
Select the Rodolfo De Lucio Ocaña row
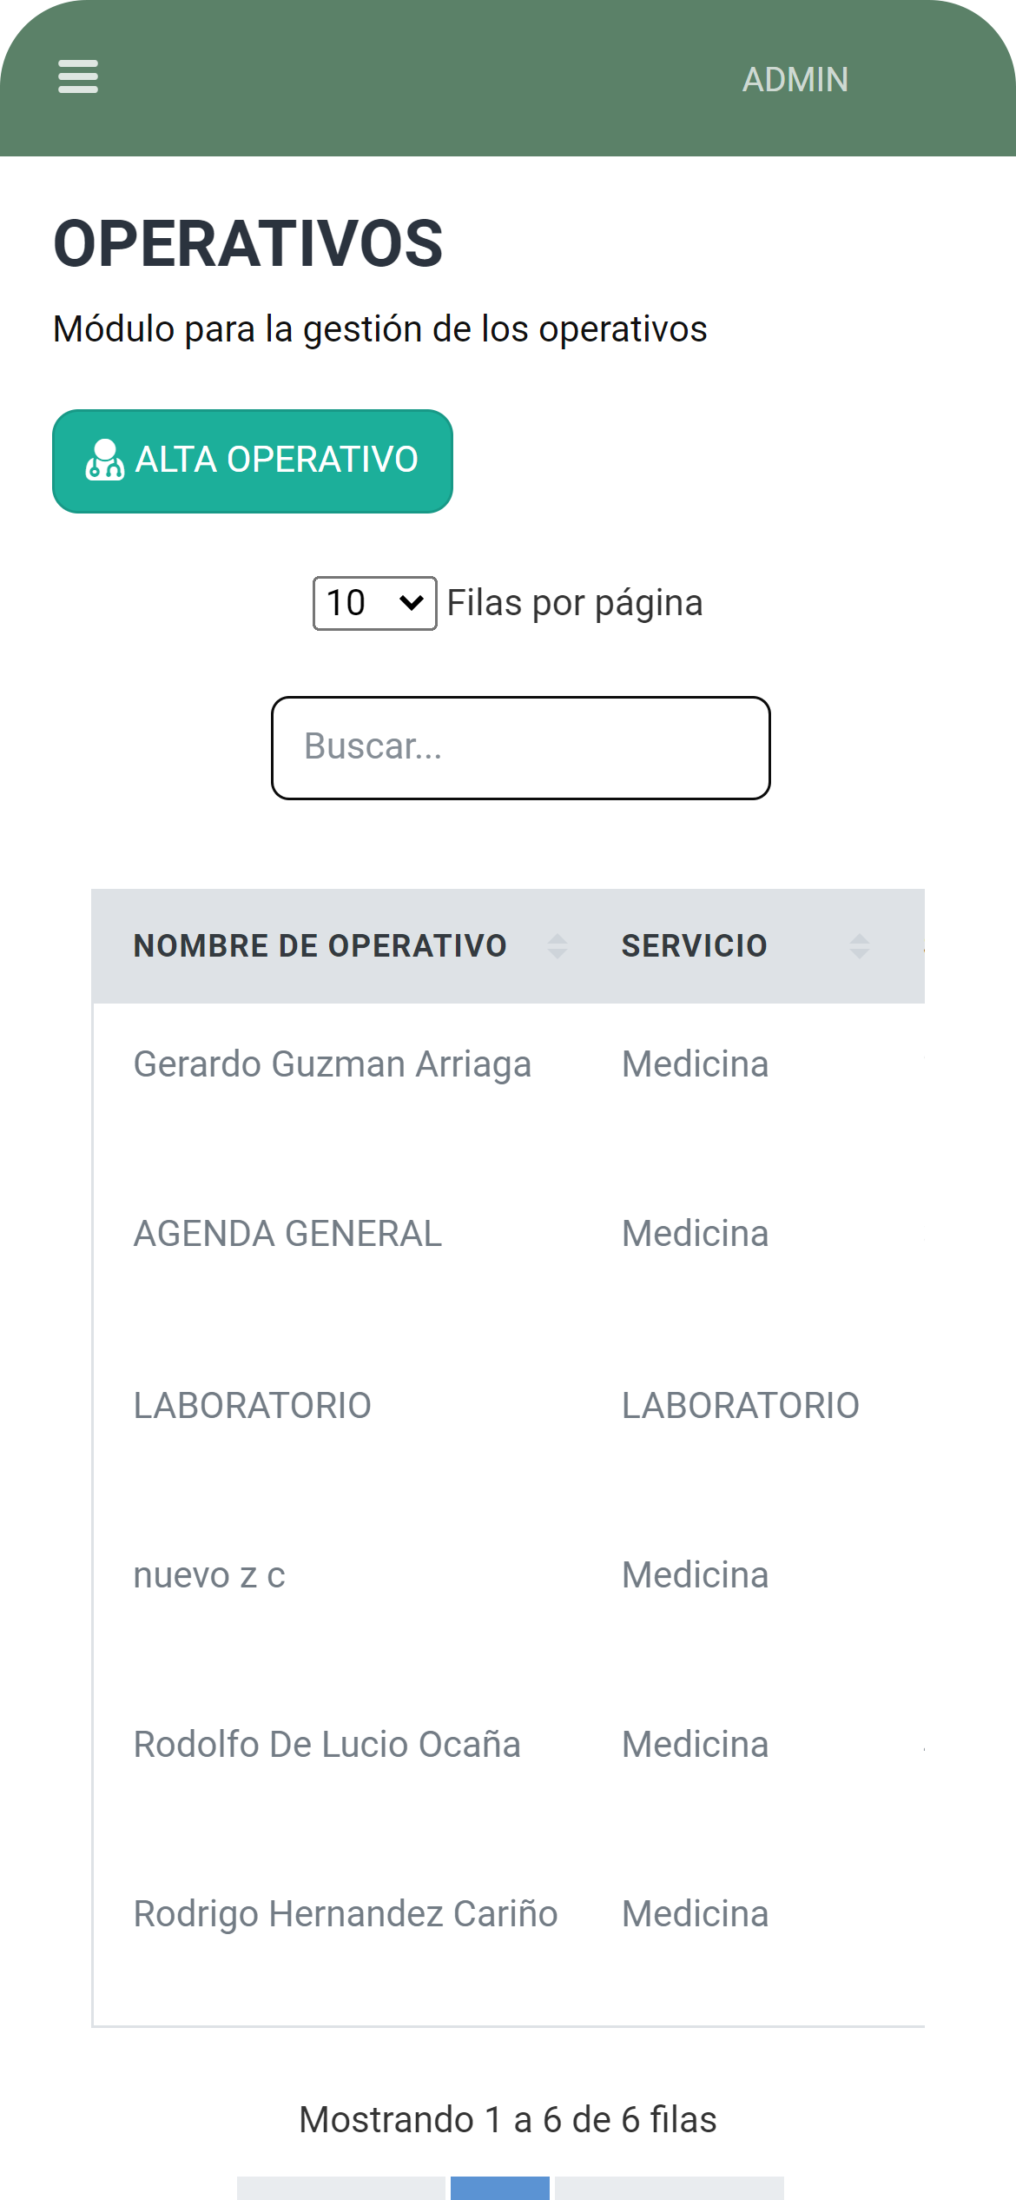(327, 1744)
